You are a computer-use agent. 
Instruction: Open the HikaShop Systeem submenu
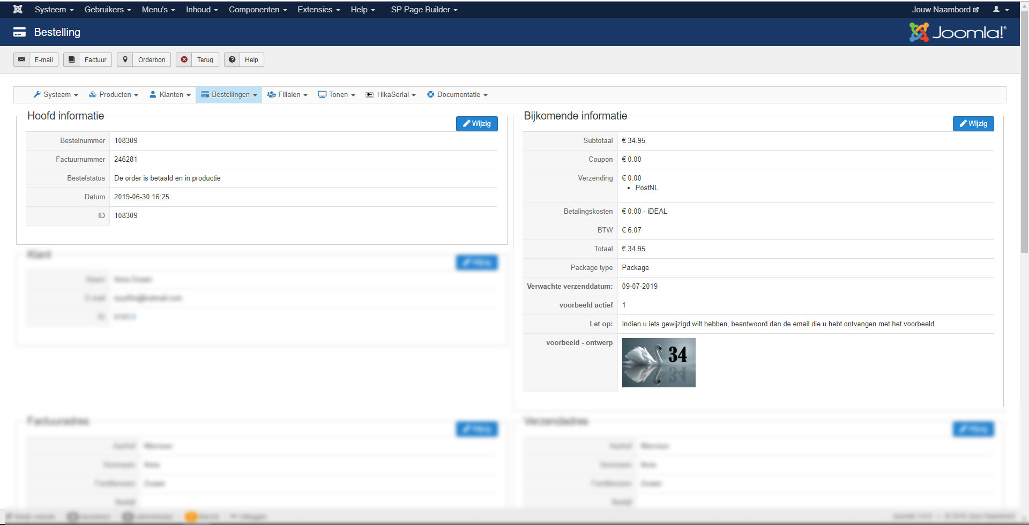(x=56, y=95)
